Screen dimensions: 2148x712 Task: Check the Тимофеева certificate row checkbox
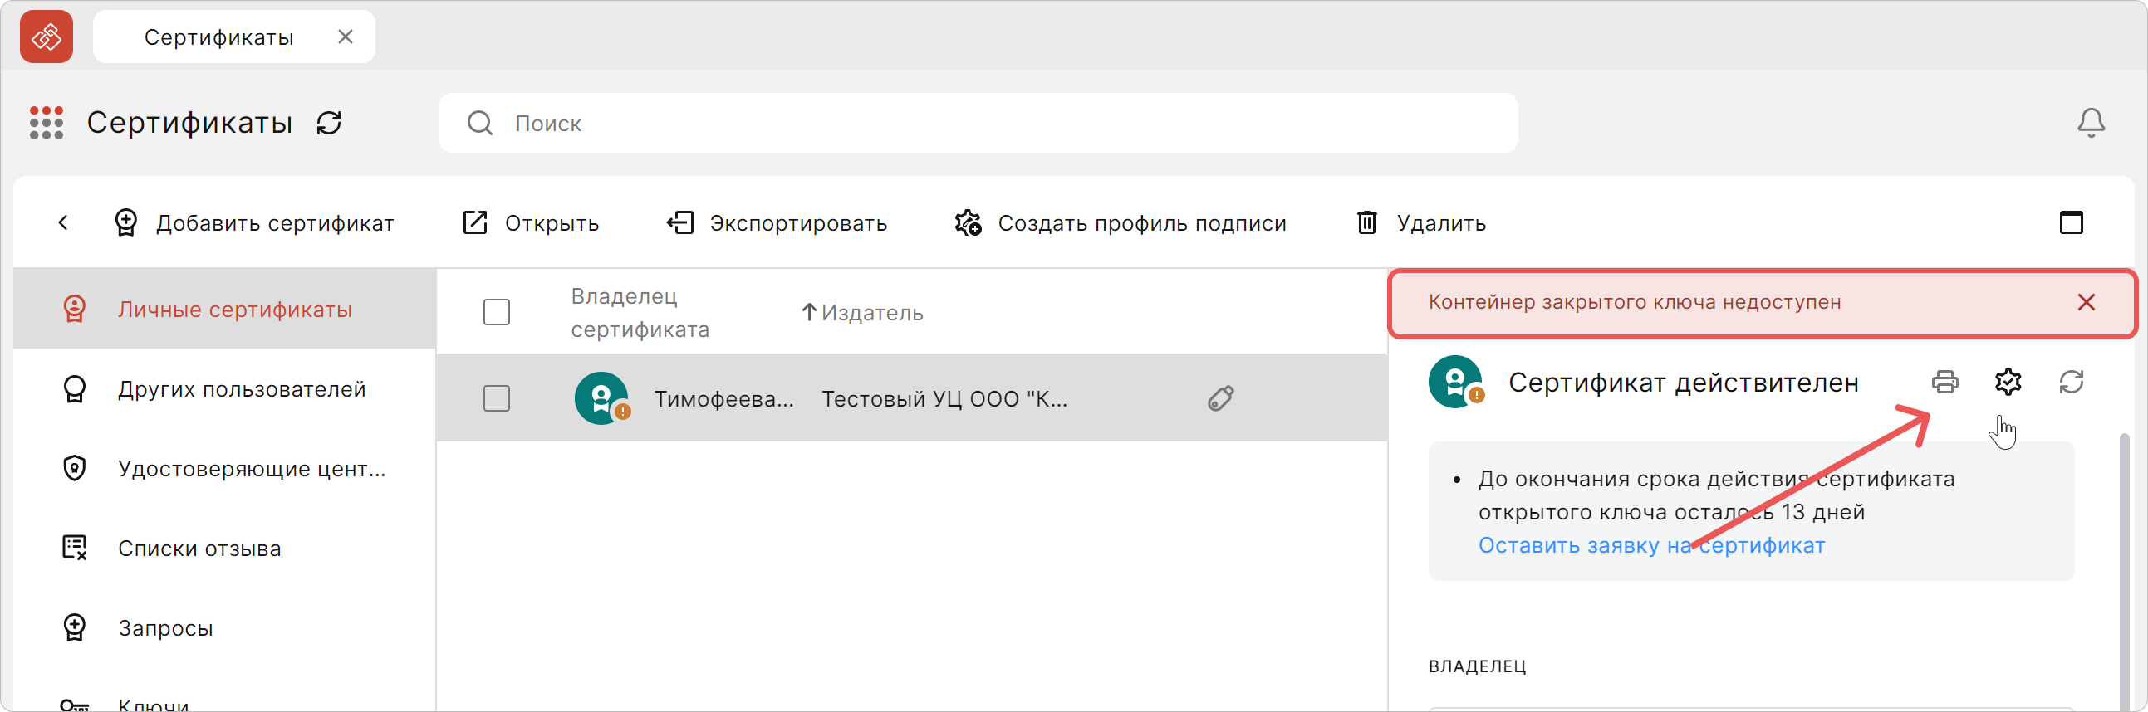tap(495, 397)
